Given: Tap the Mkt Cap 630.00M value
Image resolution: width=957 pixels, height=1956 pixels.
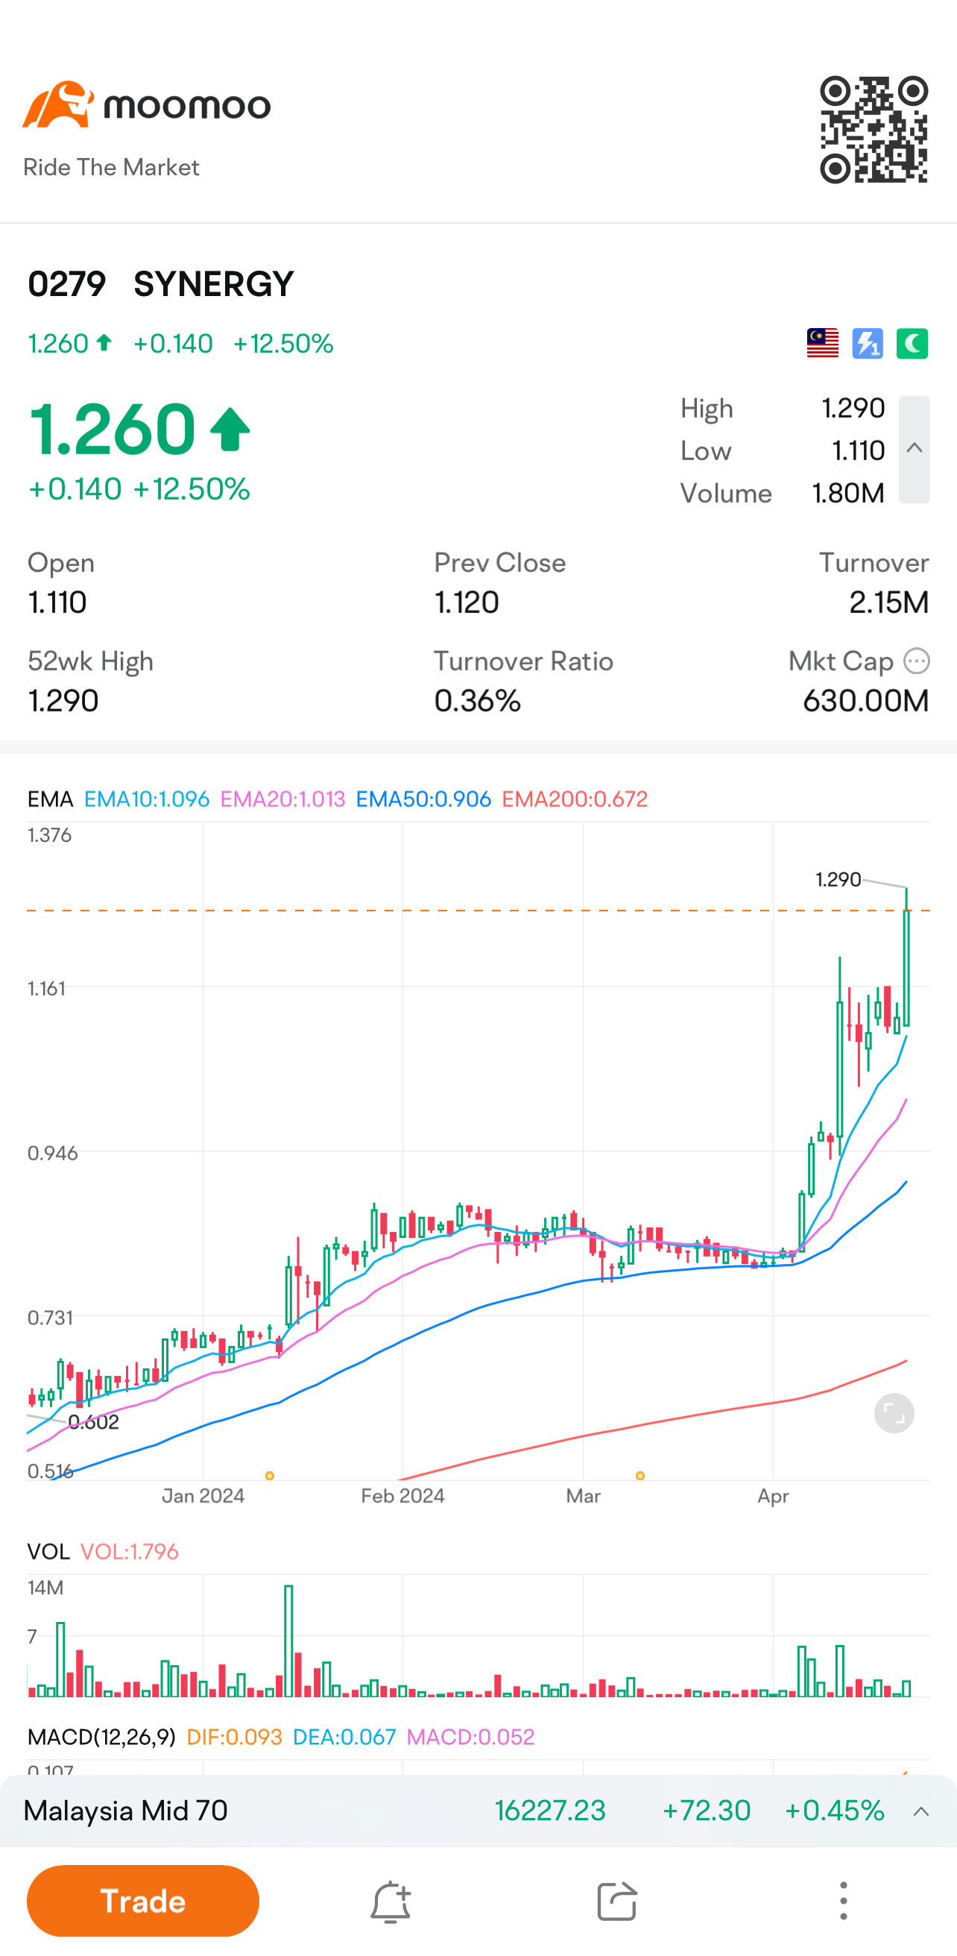Looking at the screenshot, I should [865, 701].
